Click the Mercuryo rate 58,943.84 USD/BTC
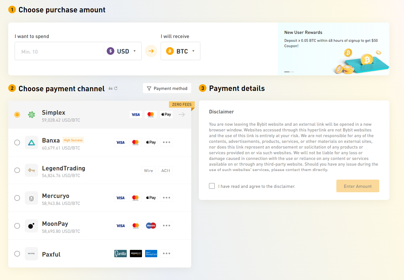Image resolution: width=404 pixels, height=280 pixels. tap(61, 203)
